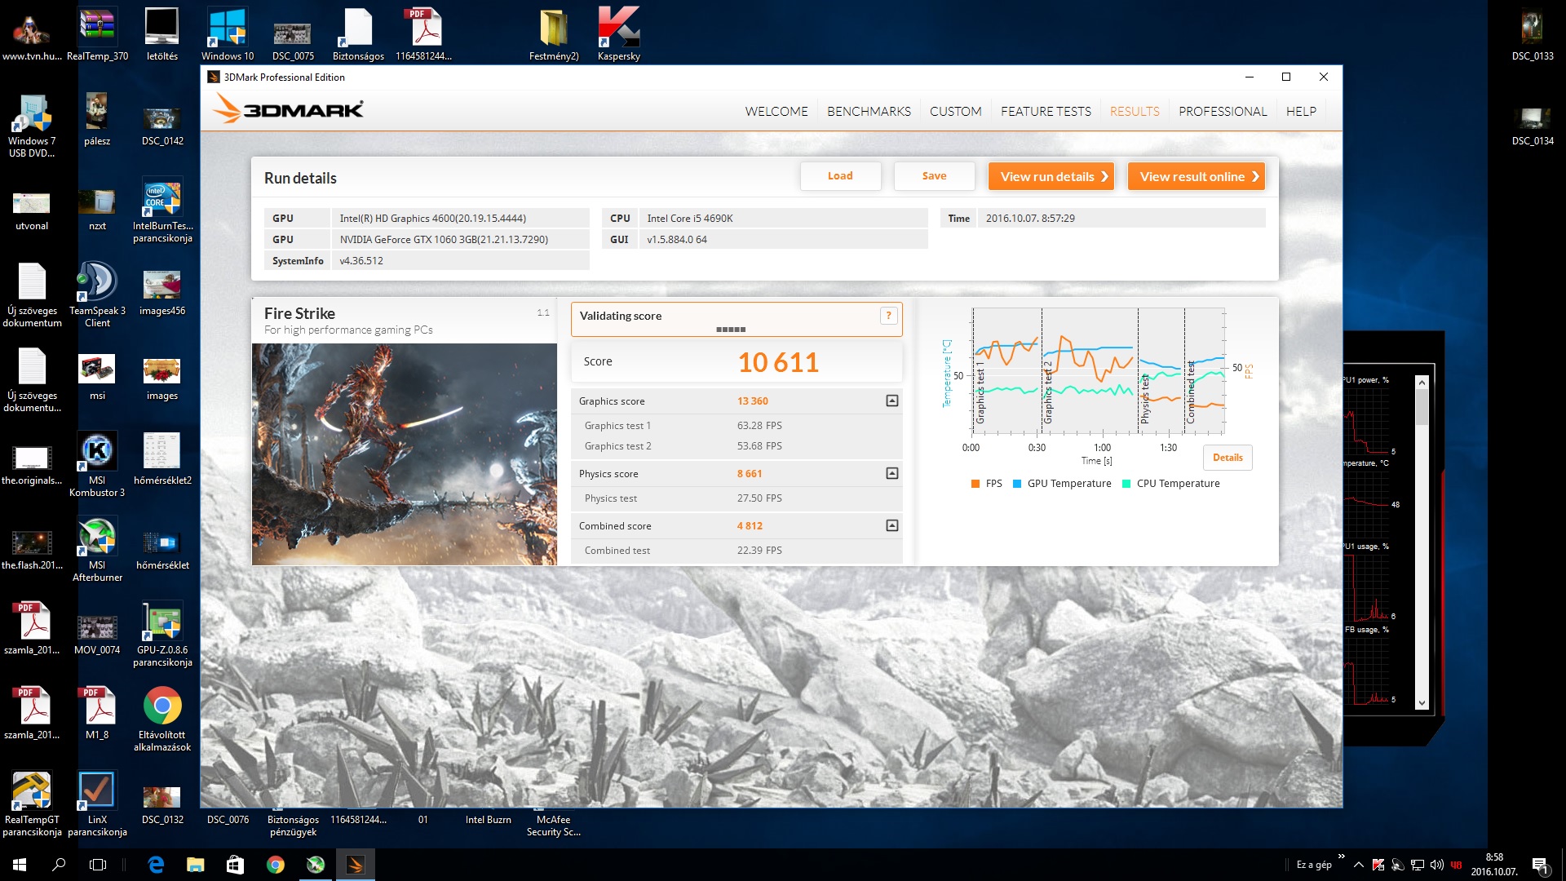This screenshot has height=881, width=1566.
Task: Select the Festmény2) folder icon
Action: [554, 34]
